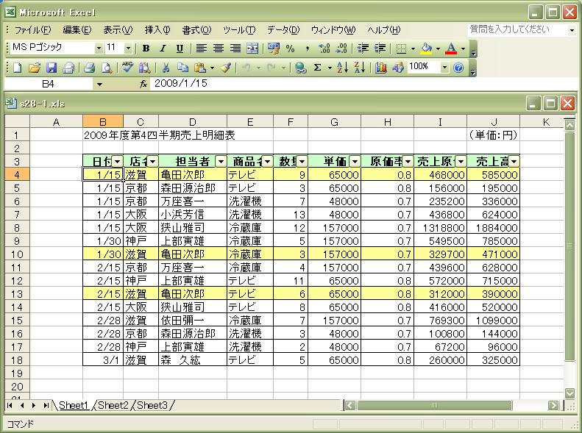Screen dimensions: 582x433
Task: Align text right
Action: (235, 49)
